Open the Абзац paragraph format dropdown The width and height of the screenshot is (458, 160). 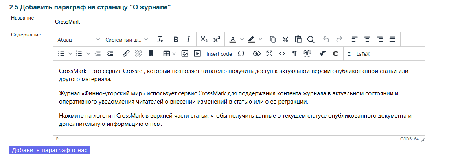coord(78,39)
